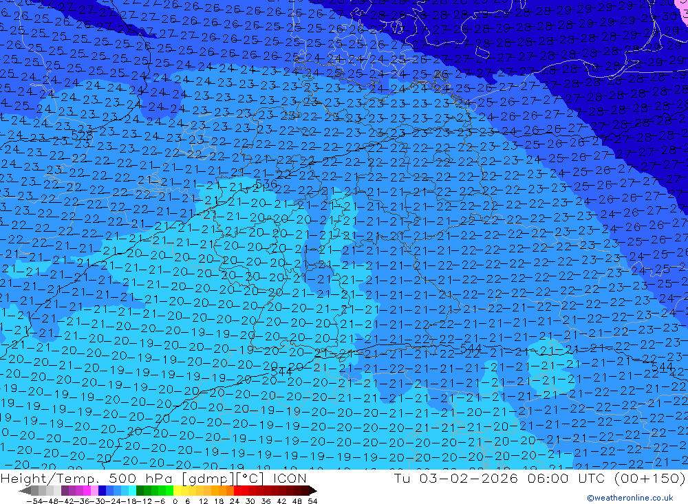Open the weatheronline.co.uk copyright link
This screenshot has width=688, height=504.
point(630,497)
